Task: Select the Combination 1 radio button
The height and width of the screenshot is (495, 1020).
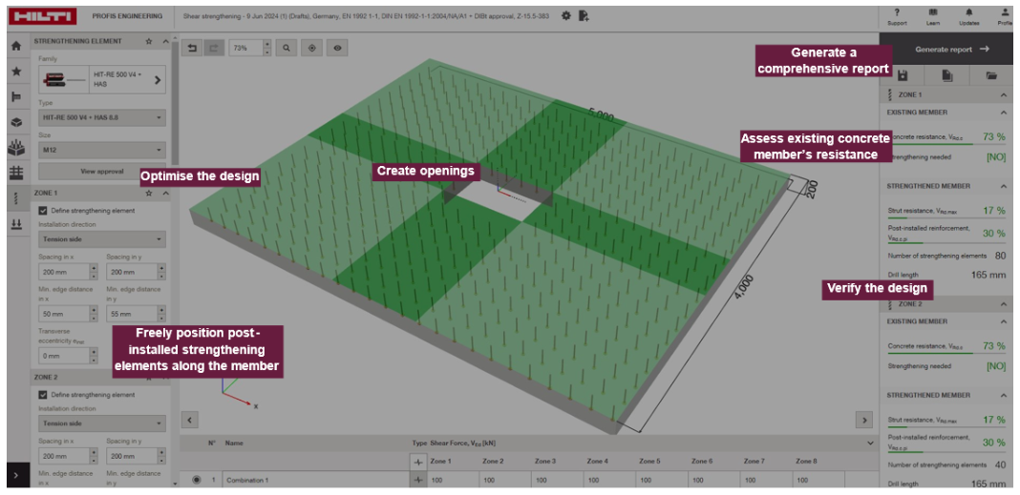Action: [x=197, y=480]
